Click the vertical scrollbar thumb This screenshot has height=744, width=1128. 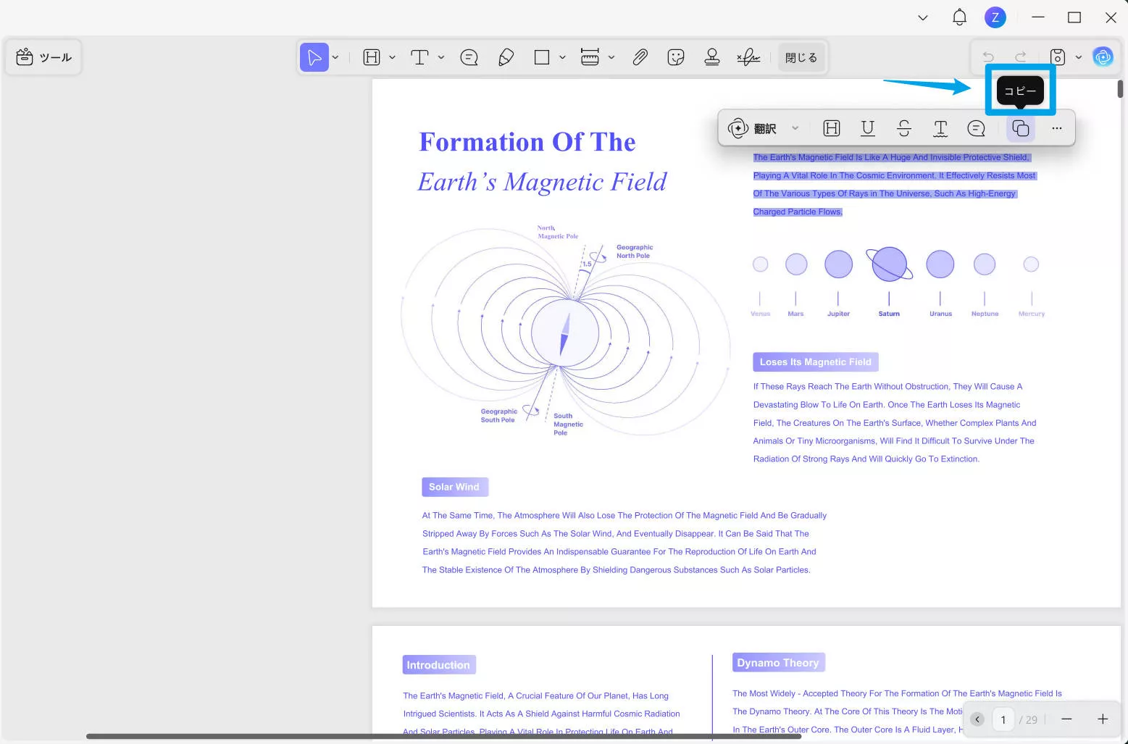click(1120, 89)
